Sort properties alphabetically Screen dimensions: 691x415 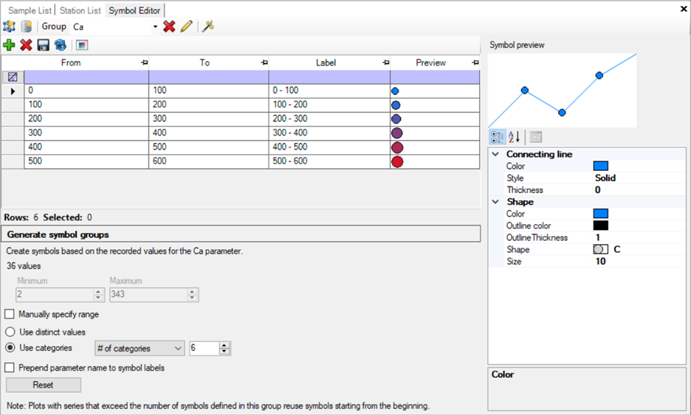tap(514, 137)
